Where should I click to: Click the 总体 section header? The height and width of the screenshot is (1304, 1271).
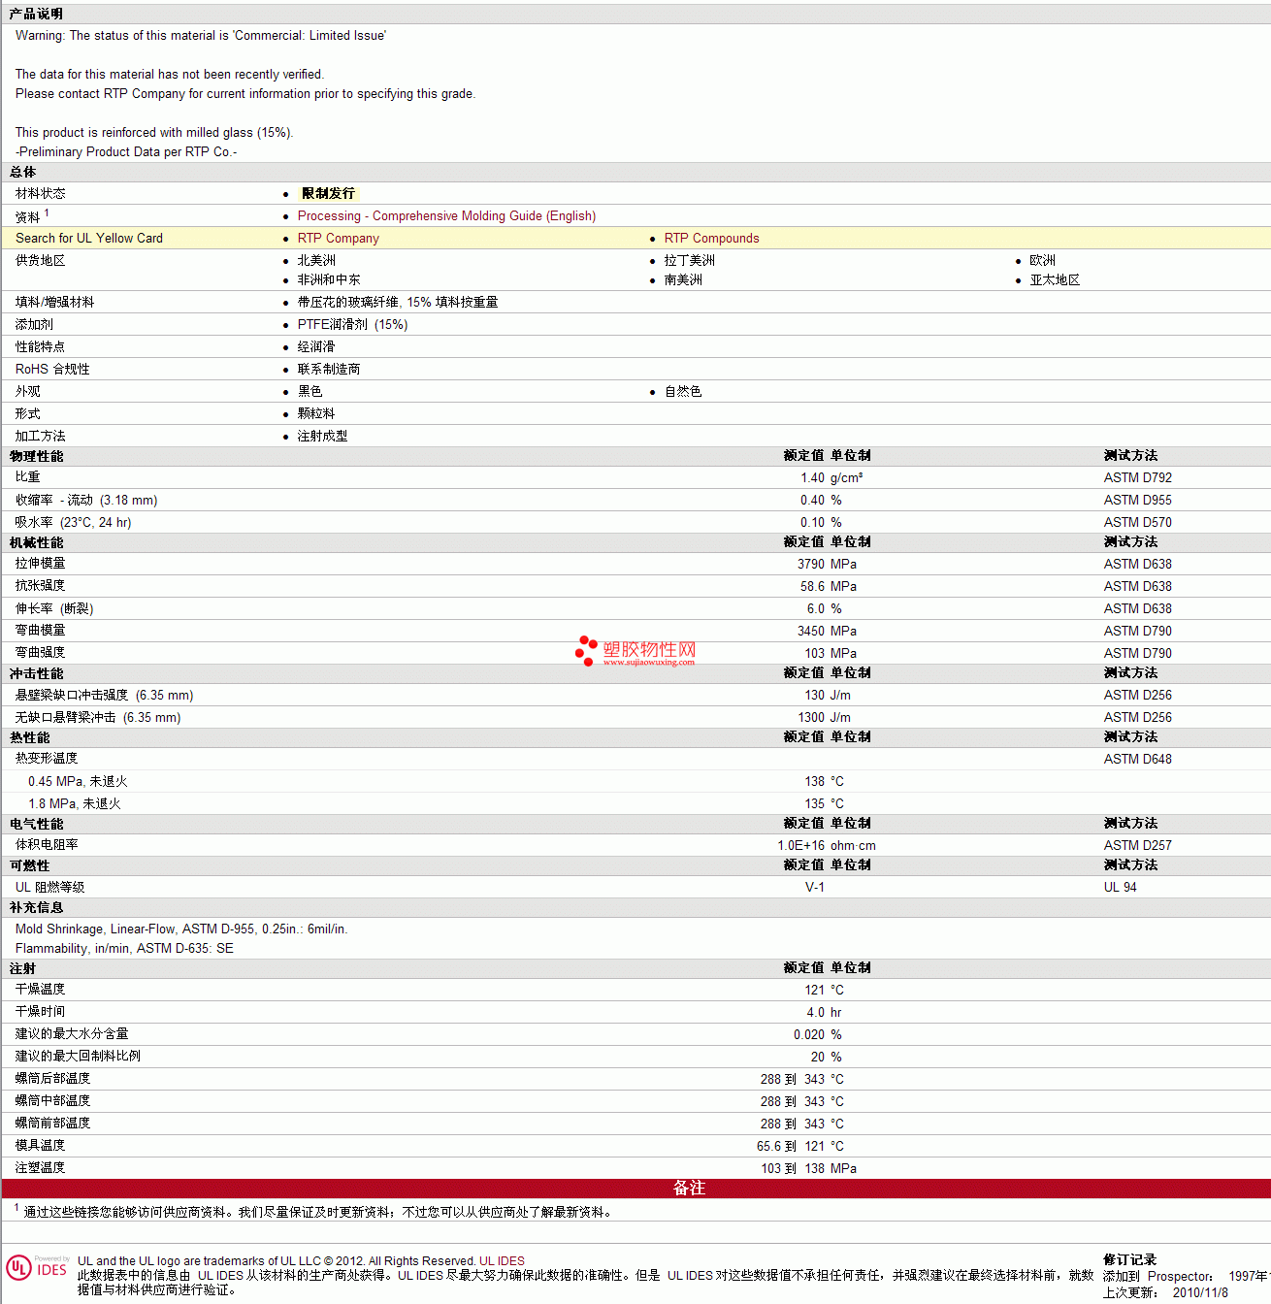pos(23,173)
